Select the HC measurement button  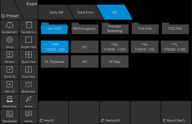(85, 47)
